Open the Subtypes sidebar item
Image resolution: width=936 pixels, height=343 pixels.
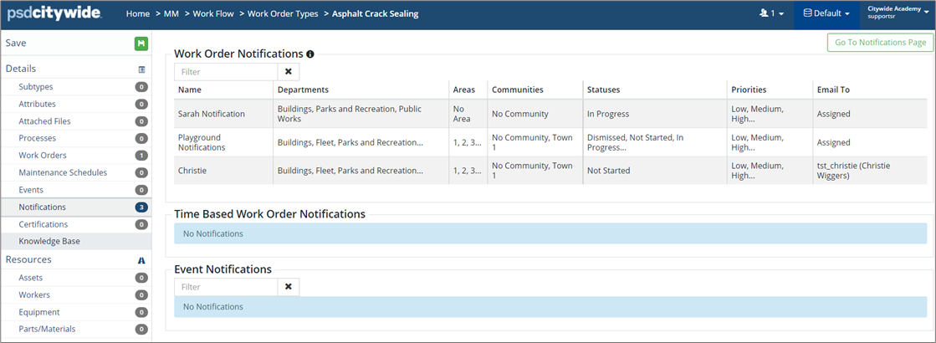(x=36, y=87)
